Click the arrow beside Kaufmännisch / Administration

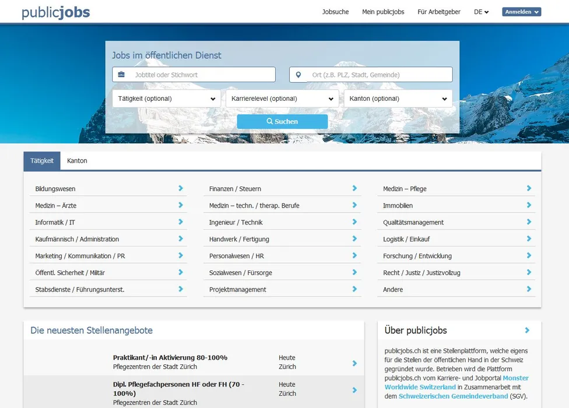pyautogui.click(x=181, y=238)
